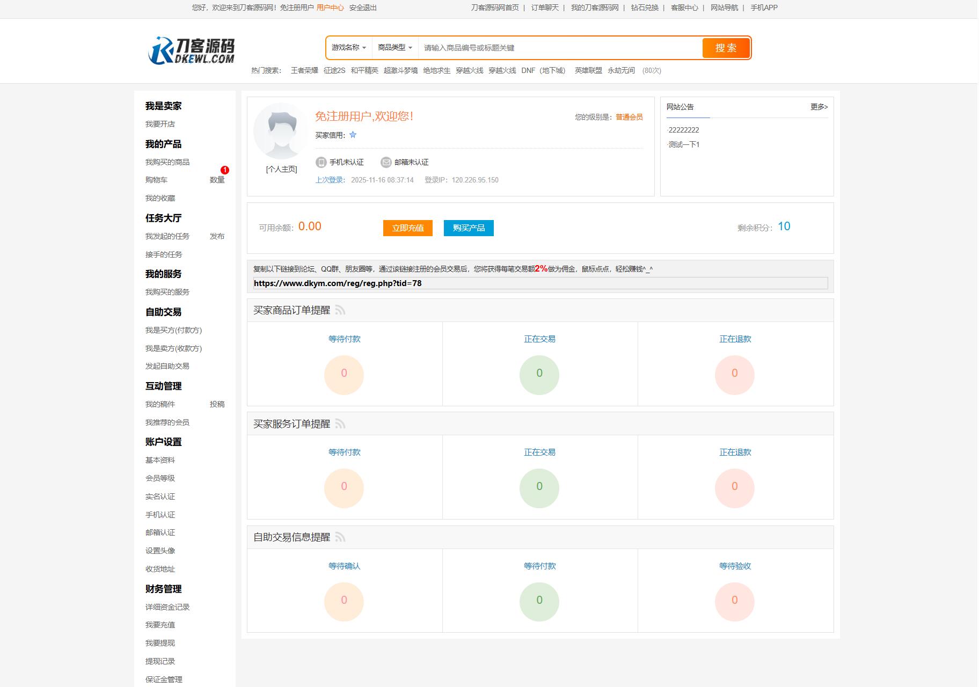Open the 商品类型 dropdown

tap(393, 48)
